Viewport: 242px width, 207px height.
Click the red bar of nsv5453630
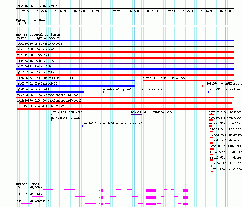pyautogui.click(x=125, y=109)
